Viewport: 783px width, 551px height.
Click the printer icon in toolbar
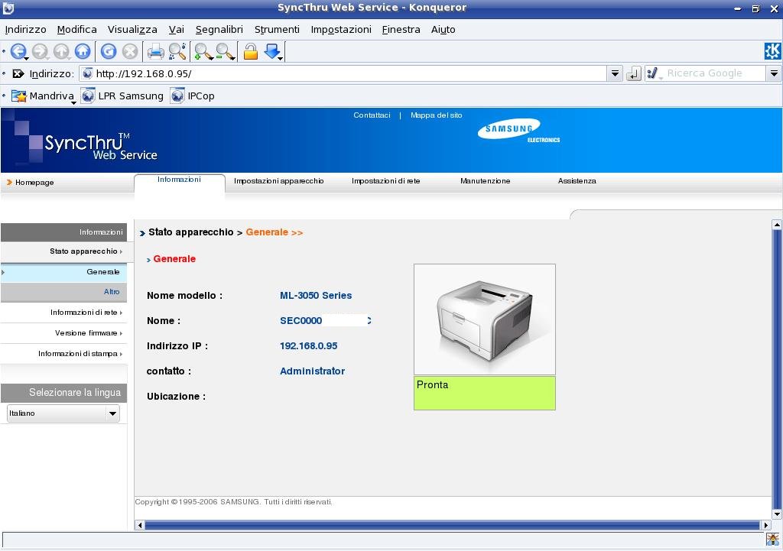(156, 52)
